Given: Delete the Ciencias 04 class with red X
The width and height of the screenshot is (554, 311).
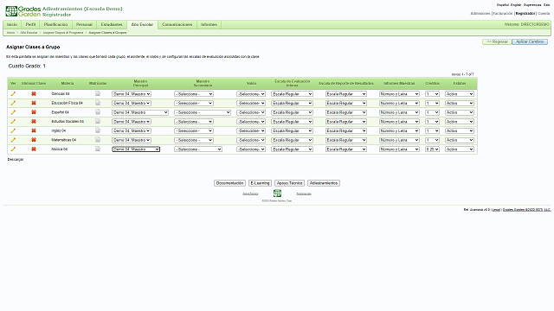Looking at the screenshot, I should coord(34,94).
